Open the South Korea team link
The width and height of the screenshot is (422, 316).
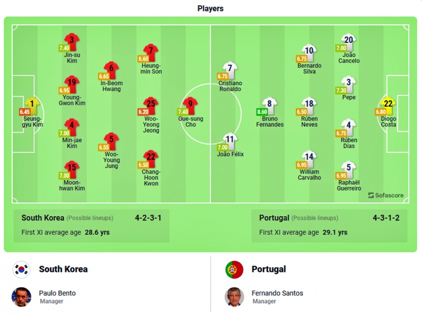63,269
